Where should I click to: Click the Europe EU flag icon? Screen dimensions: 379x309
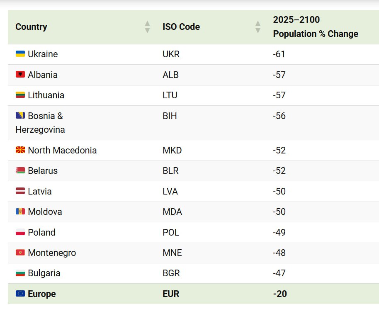coord(20,294)
